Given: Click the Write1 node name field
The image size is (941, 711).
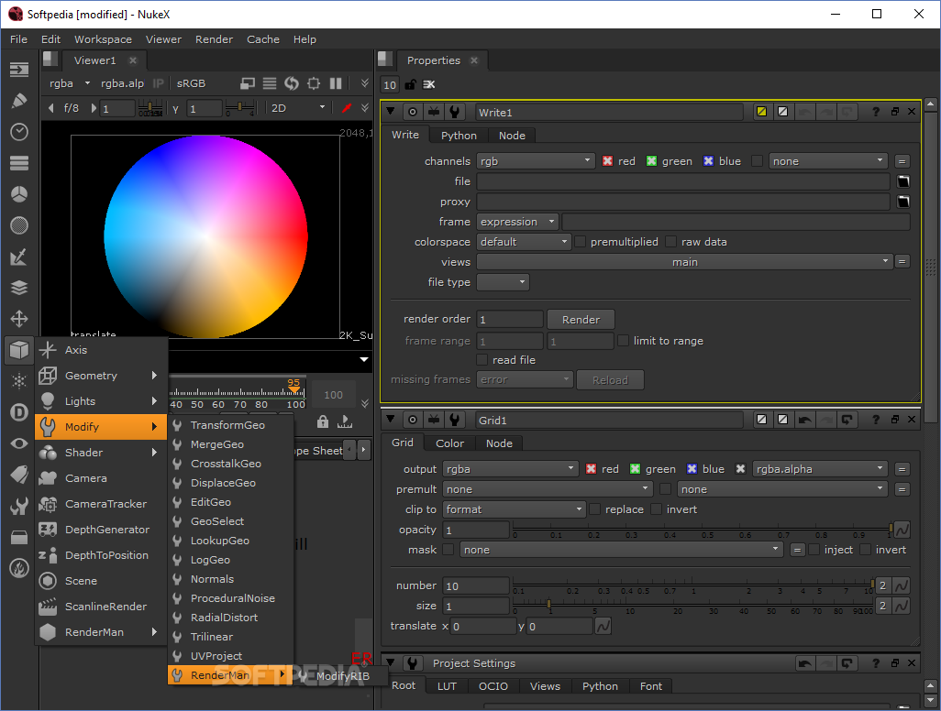Looking at the screenshot, I should [x=608, y=112].
